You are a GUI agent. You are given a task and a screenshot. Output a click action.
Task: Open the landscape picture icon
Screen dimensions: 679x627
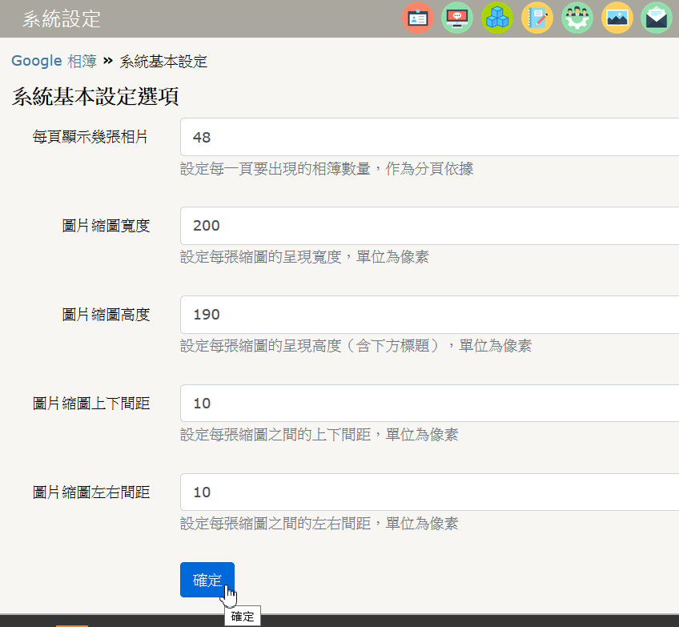click(x=617, y=18)
